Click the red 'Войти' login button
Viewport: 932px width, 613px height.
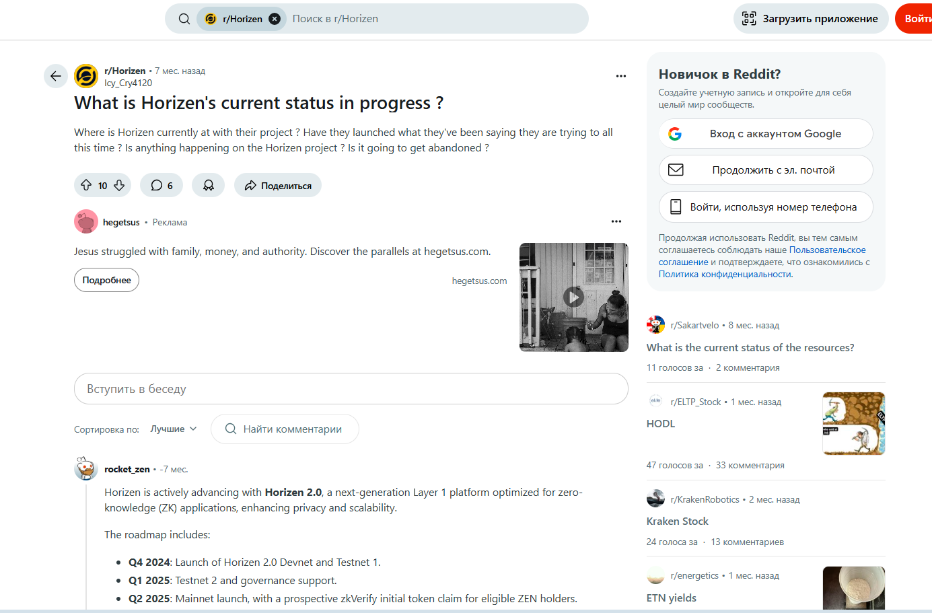tap(915, 19)
